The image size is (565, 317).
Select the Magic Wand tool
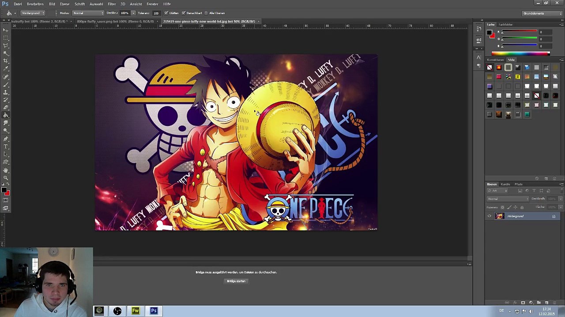[x=5, y=53]
